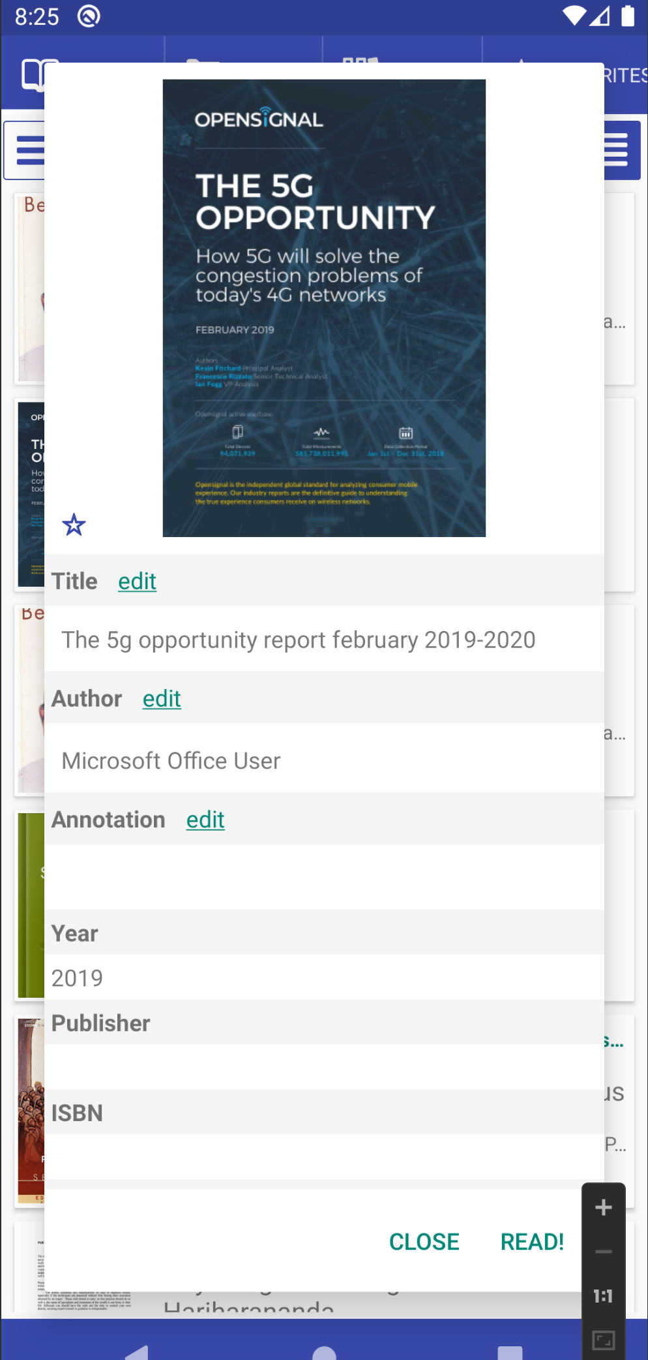Tap The 5G Opportunity cover image
648x1360 pixels.
click(x=324, y=308)
